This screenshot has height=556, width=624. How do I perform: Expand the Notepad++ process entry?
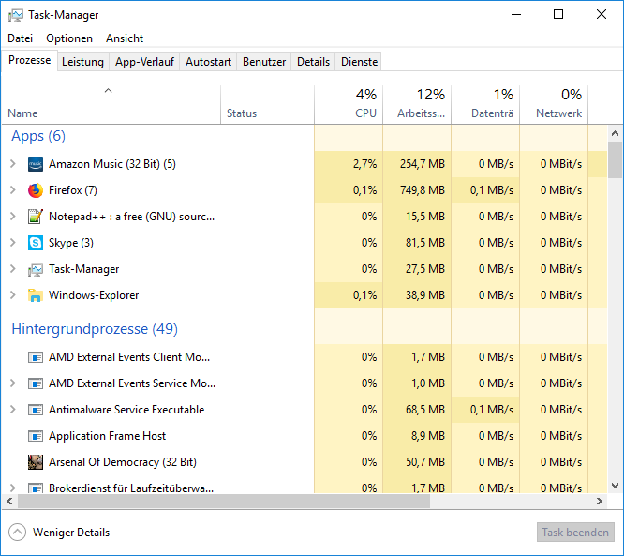pos(13,217)
